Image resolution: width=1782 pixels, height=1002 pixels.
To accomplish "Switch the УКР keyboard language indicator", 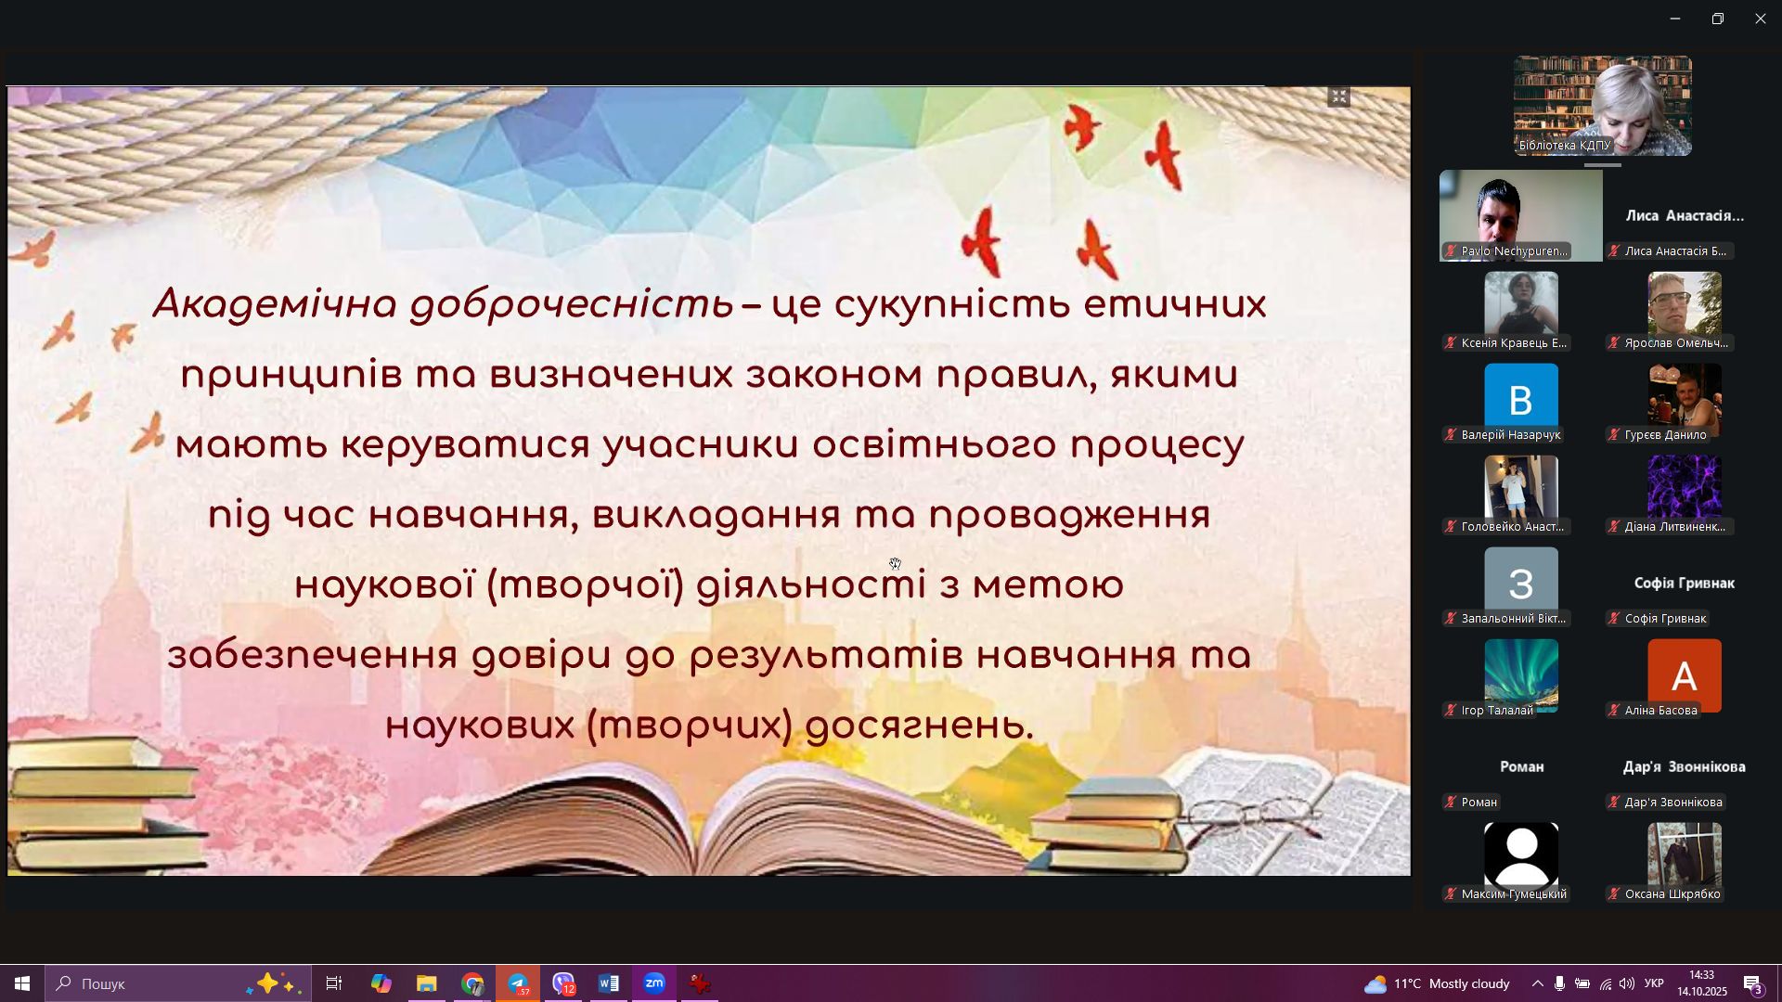I will tap(1654, 983).
